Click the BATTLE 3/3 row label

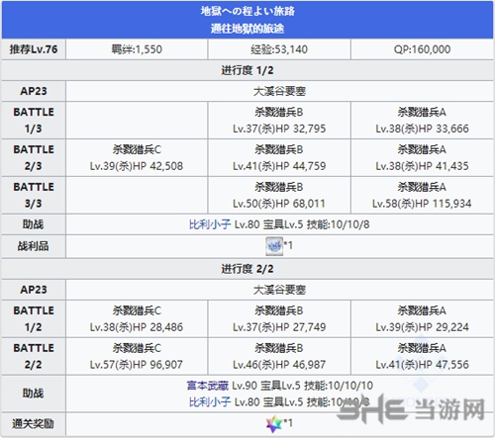(x=34, y=195)
